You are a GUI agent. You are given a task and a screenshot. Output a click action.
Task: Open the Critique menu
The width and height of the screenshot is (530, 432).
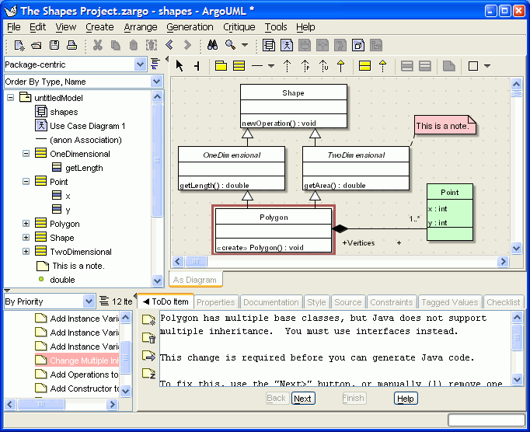(239, 26)
